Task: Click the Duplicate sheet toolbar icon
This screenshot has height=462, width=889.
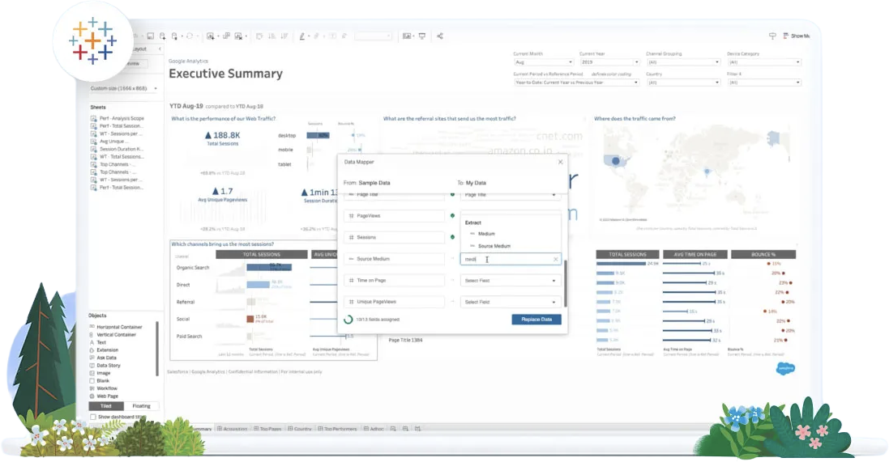Action: pos(226,36)
